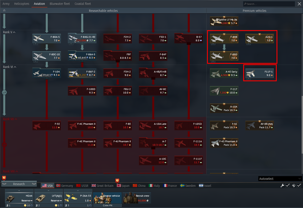Choose the M2A4 tank crew slot
The image size is (303, 208).
19,198
